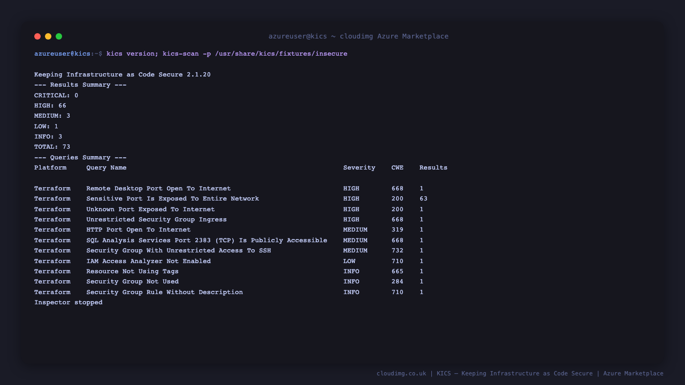Click 'SQL Analysis Services Port 2383' query
Screen dimensions: 685x385
(x=207, y=241)
